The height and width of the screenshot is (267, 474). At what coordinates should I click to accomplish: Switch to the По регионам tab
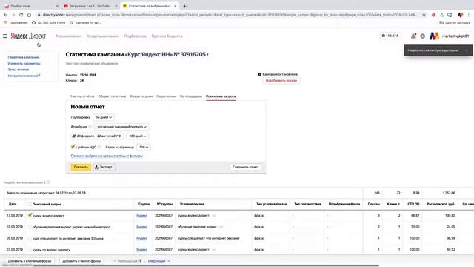point(166,96)
